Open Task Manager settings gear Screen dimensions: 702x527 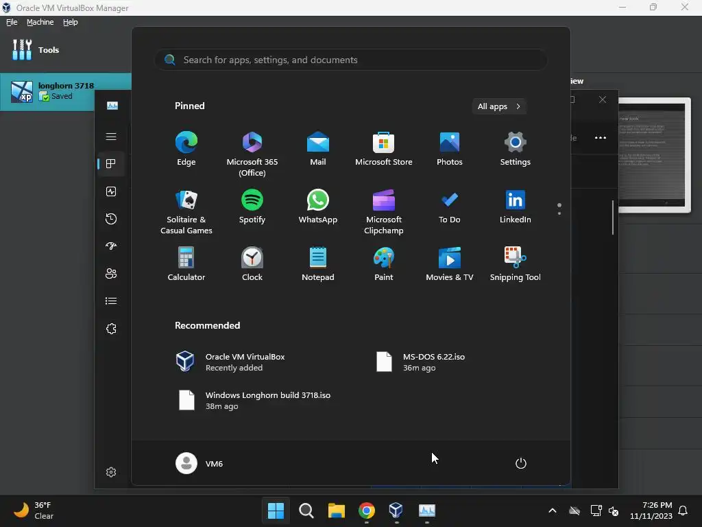pos(111,472)
